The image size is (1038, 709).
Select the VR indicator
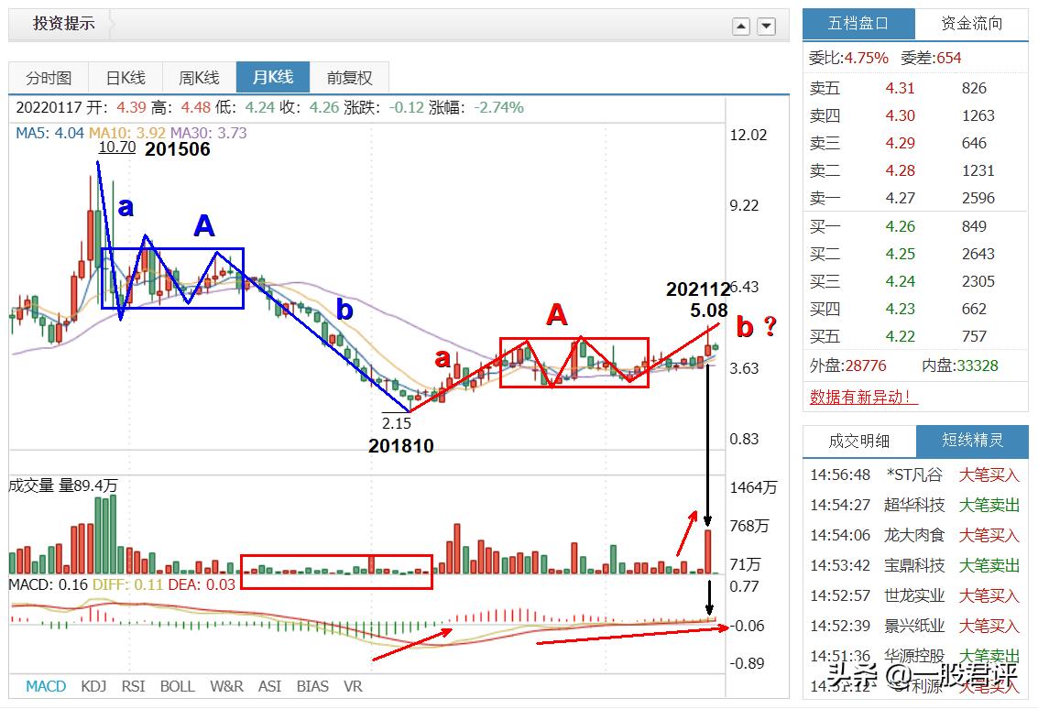click(x=354, y=685)
